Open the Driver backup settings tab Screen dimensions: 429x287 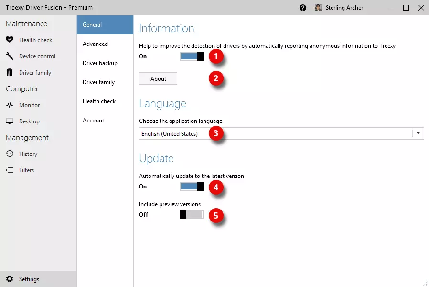tap(105, 63)
